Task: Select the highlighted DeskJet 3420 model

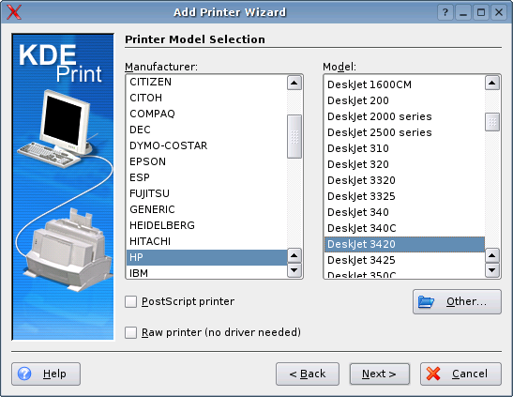Action: 404,244
